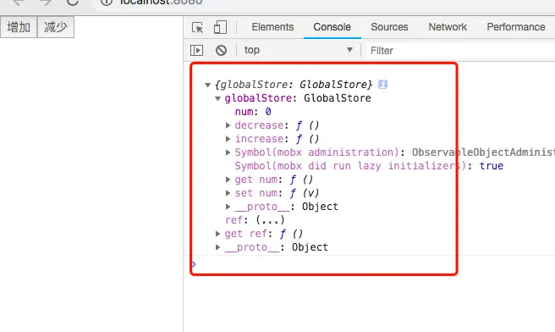The image size is (555, 332).
Task: Focus the console Filter field
Action: point(460,51)
